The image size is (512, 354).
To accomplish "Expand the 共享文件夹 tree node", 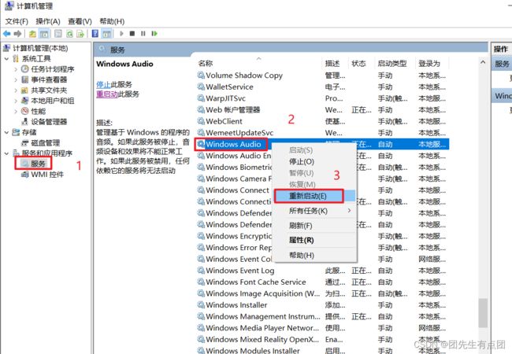I will [x=16, y=90].
